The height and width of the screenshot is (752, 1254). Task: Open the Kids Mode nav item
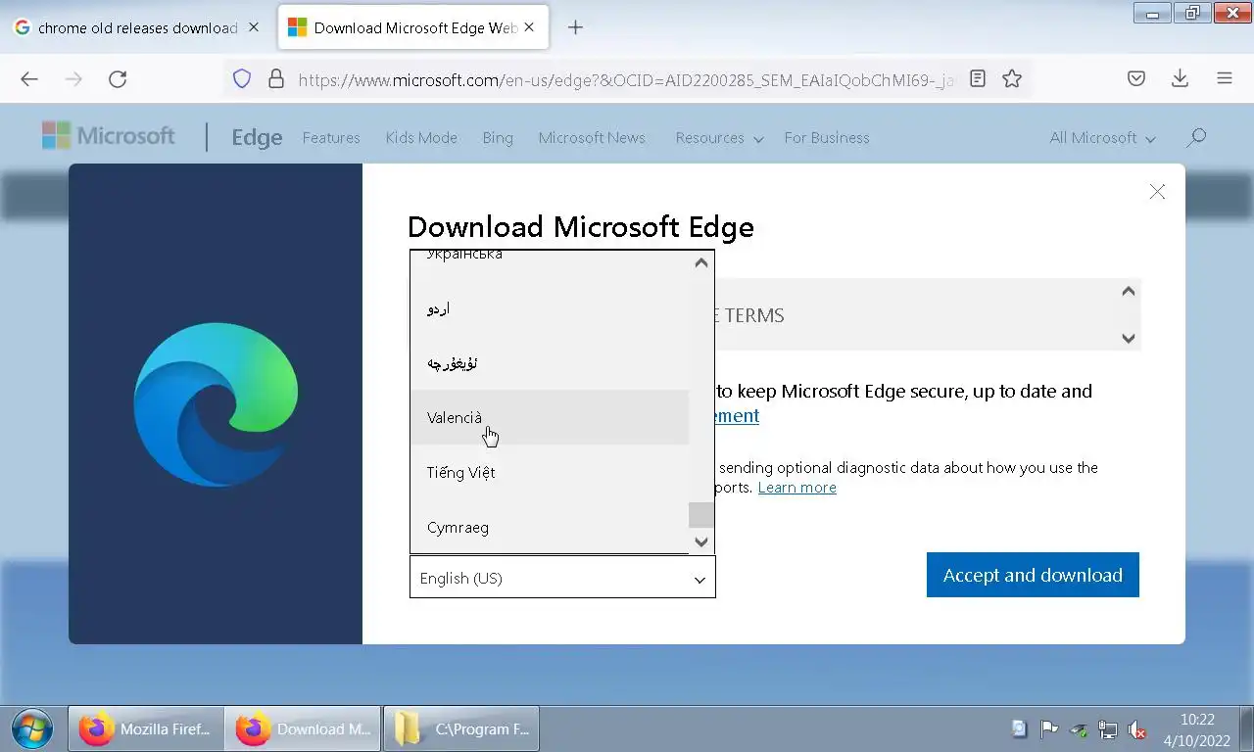tap(421, 138)
